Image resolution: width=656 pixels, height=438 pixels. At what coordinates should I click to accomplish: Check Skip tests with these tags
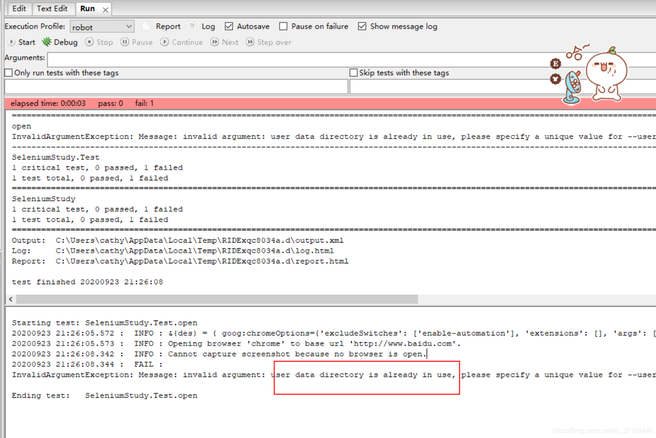353,72
